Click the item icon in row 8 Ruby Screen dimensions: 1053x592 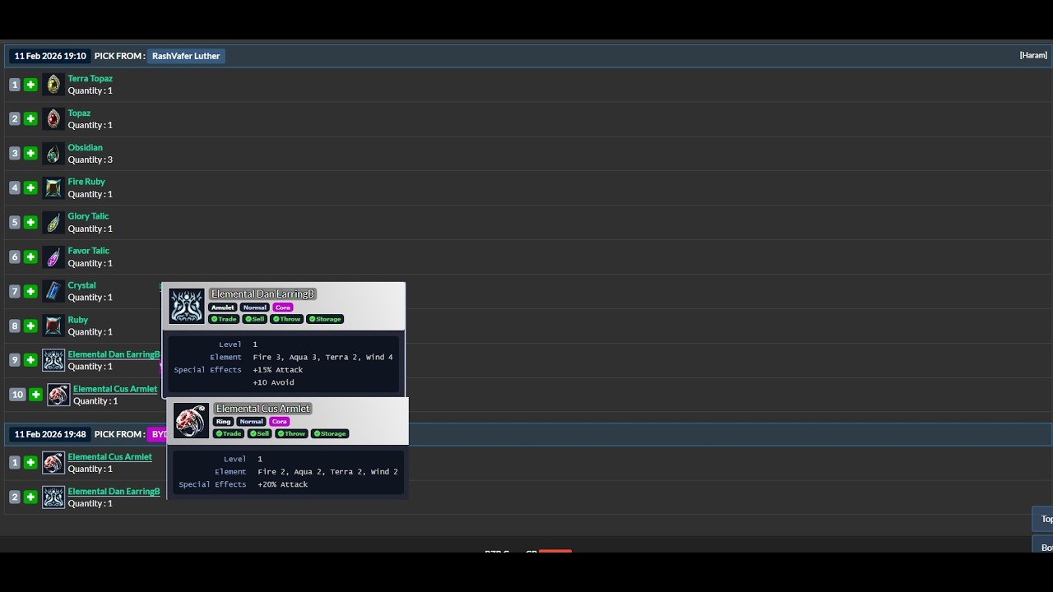53,326
